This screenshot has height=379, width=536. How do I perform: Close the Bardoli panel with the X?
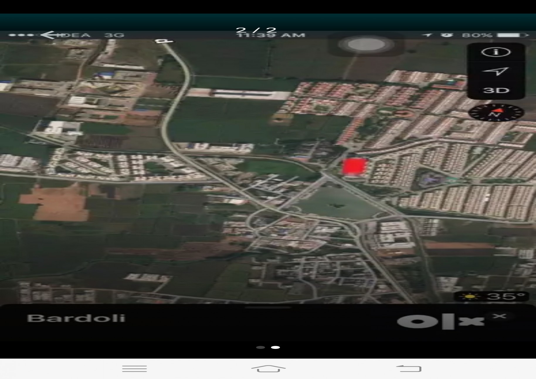(499, 316)
